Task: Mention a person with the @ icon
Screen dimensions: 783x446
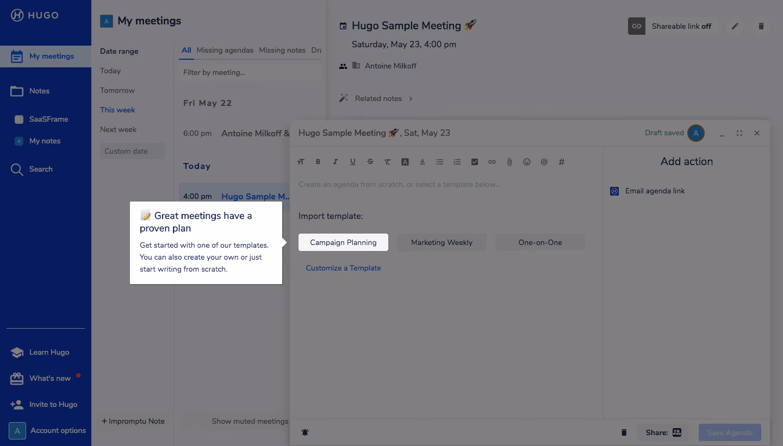Action: (544, 162)
